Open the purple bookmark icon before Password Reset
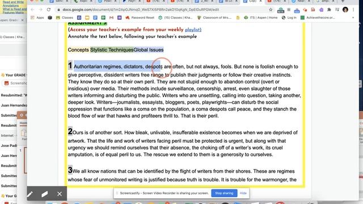 (120, 18)
